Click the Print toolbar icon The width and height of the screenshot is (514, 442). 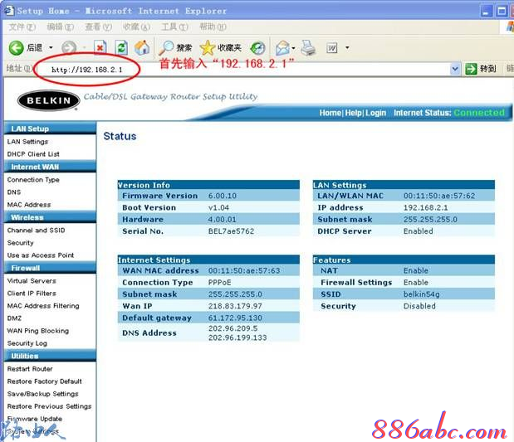tap(309, 48)
